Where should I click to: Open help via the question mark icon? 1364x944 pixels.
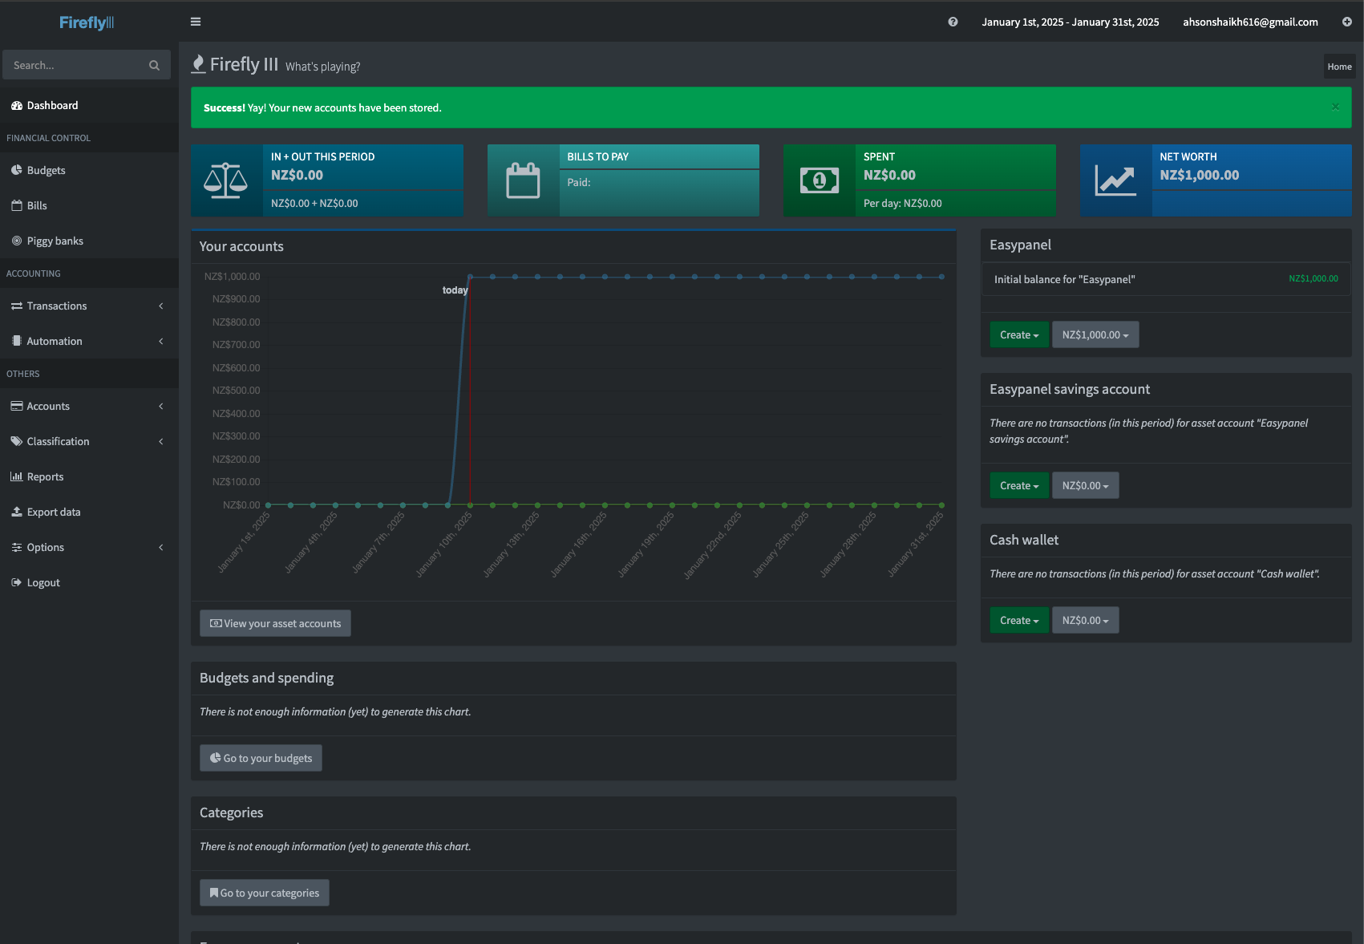tap(953, 22)
